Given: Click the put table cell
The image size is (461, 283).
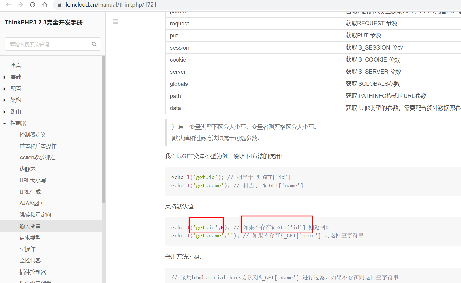Looking at the screenshot, I should coord(253,36).
